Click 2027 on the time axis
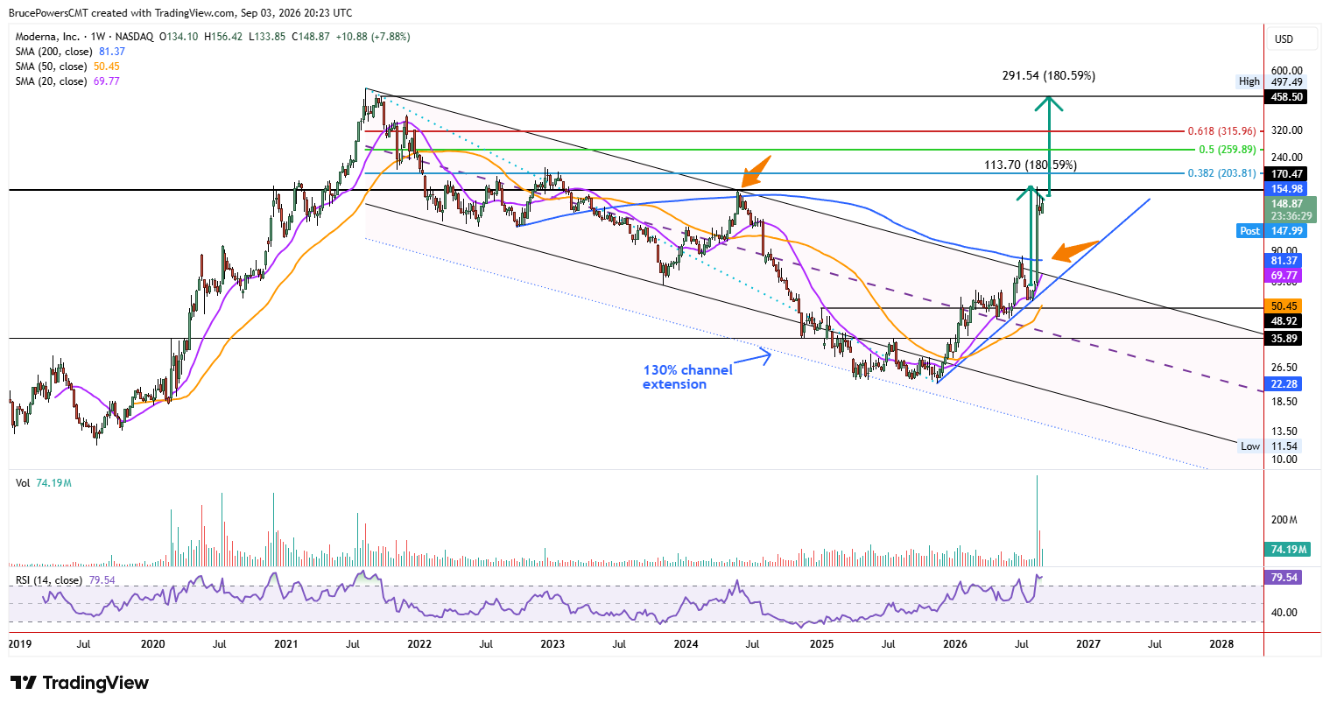The image size is (1330, 709). click(x=1088, y=644)
